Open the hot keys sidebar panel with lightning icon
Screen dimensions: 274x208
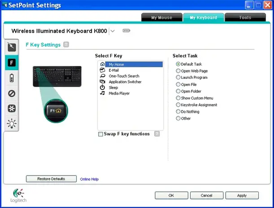12,47
